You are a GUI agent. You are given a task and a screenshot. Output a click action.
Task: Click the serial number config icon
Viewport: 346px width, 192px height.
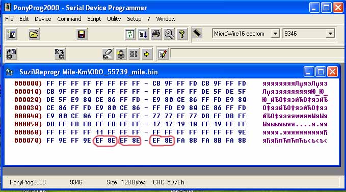point(134,54)
